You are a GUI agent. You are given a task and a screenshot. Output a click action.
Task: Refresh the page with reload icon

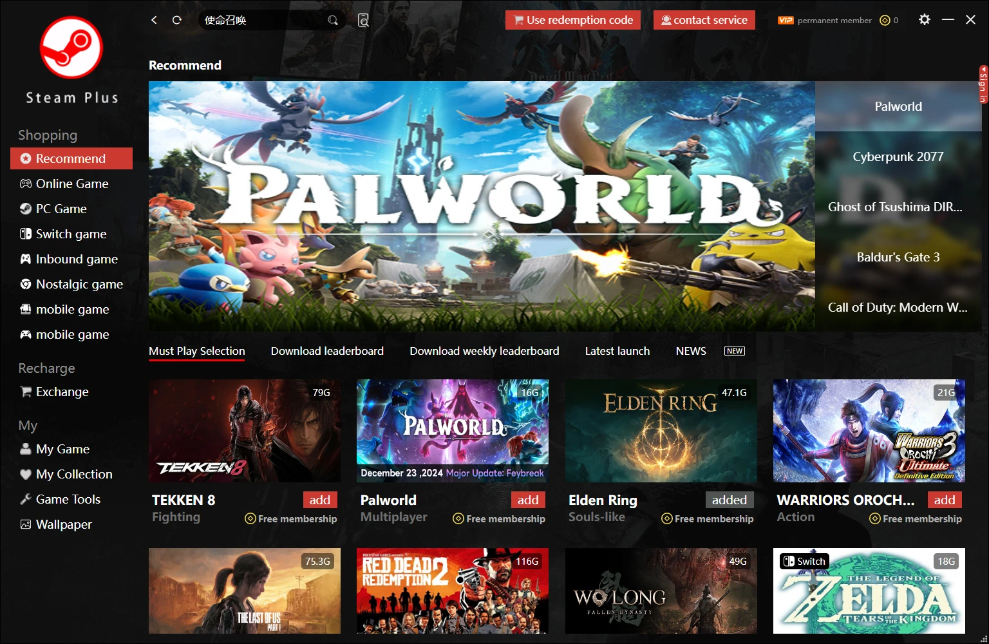pos(176,20)
